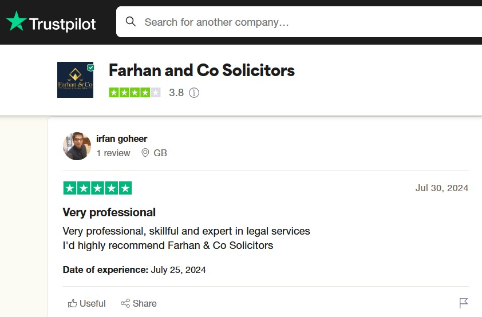Open the info icon beside 3.8 score
Viewport: 482px width, 317px height.
[x=194, y=93]
